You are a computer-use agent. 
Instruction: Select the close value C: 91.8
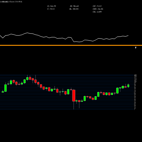pos(51,9)
